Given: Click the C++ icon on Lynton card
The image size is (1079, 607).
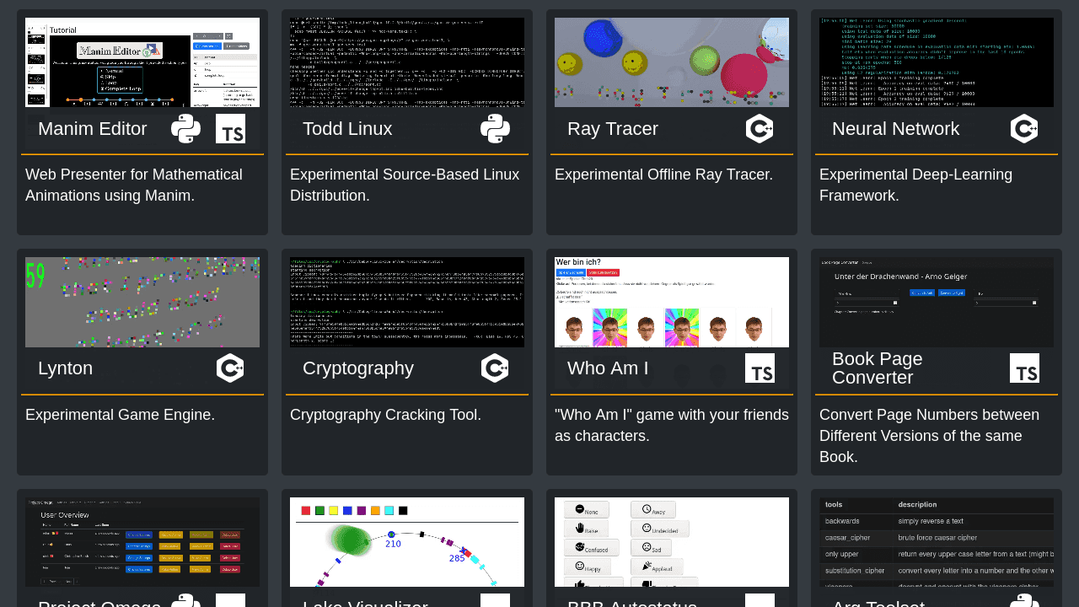Looking at the screenshot, I should coord(230,368).
